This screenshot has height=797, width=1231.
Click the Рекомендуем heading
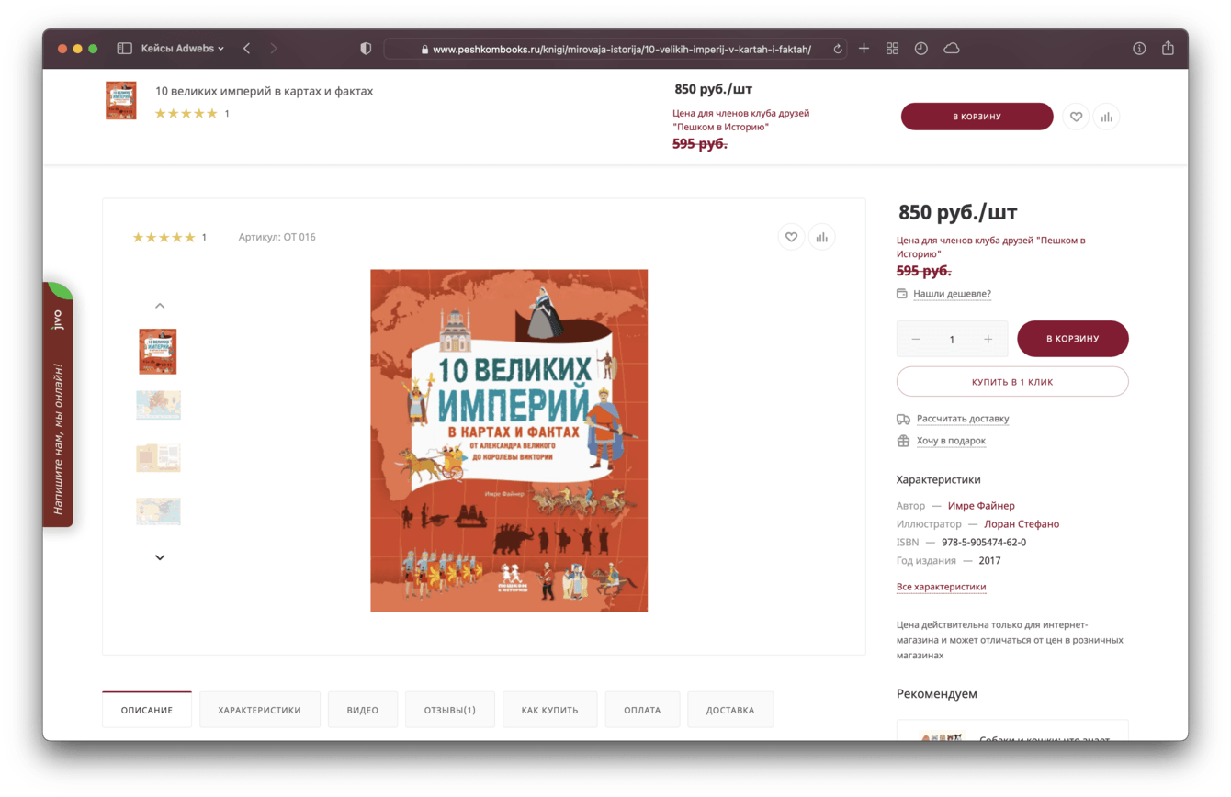937,694
